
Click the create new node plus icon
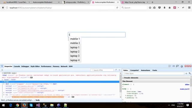point(2,70)
